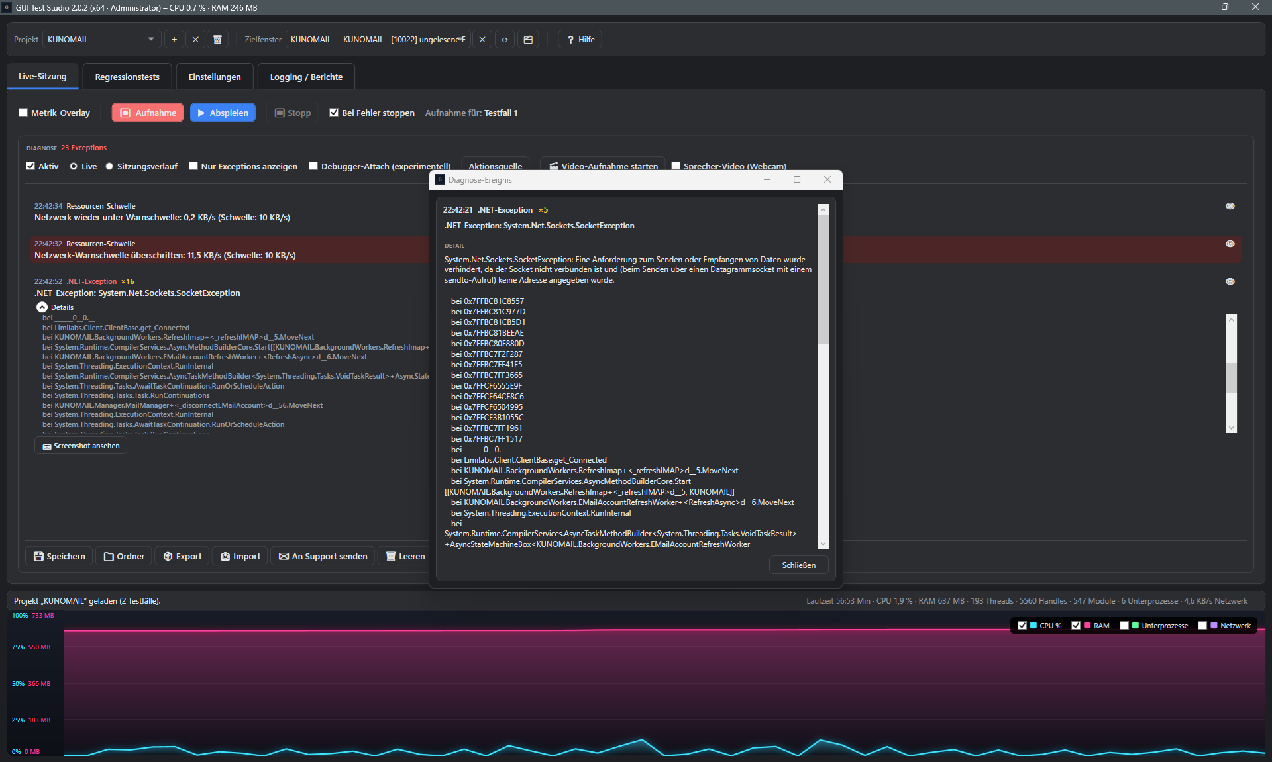Image resolution: width=1272 pixels, height=762 pixels.
Task: Clear the event list with Leeren
Action: point(405,556)
